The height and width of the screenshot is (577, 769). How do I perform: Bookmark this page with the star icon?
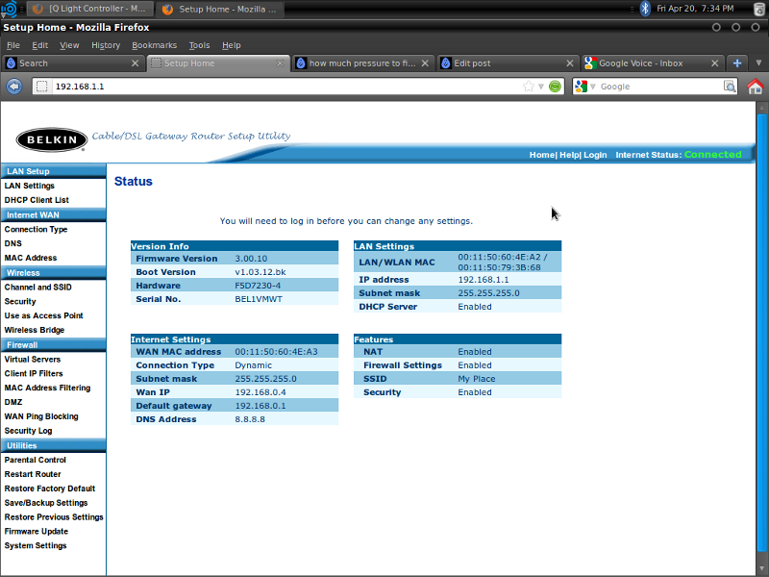(x=528, y=87)
